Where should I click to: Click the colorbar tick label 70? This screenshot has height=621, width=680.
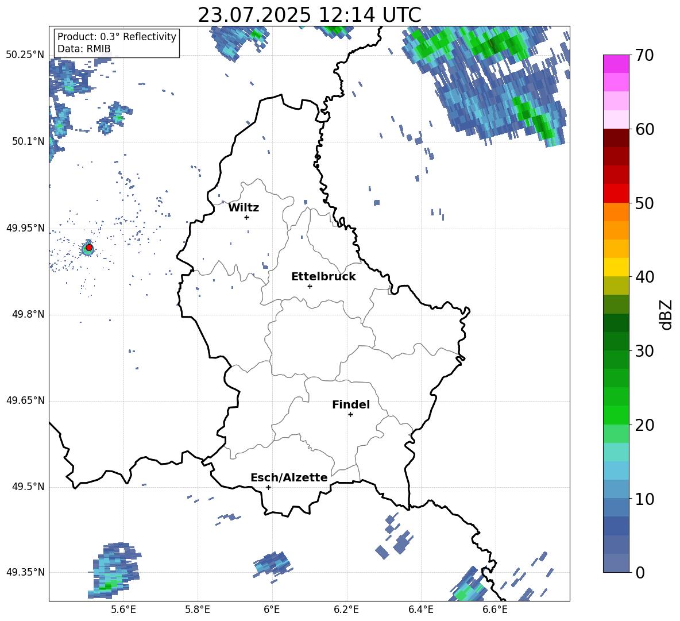pos(644,56)
